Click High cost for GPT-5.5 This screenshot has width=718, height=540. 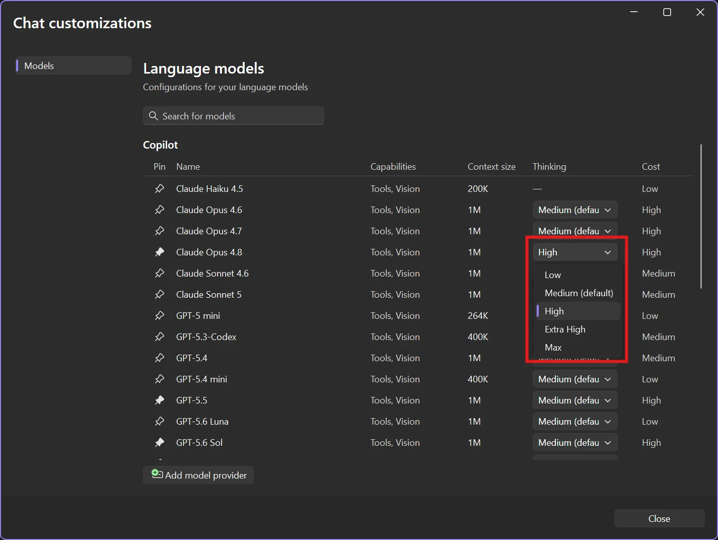(x=652, y=400)
